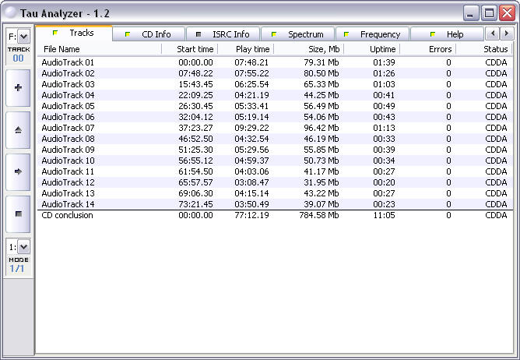Sort by Play time column header
The height and width of the screenshot is (360, 520).
tap(246, 49)
